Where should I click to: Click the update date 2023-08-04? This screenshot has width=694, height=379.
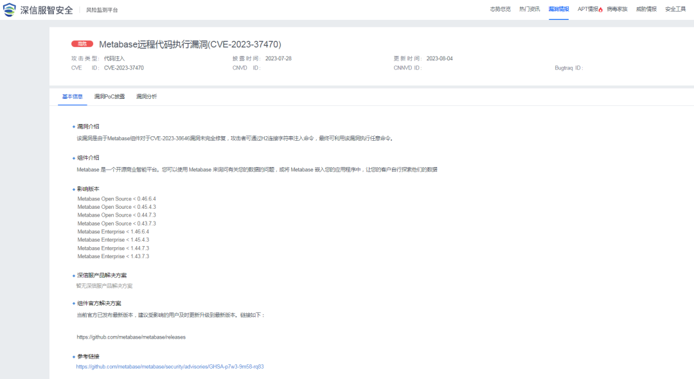coord(440,58)
